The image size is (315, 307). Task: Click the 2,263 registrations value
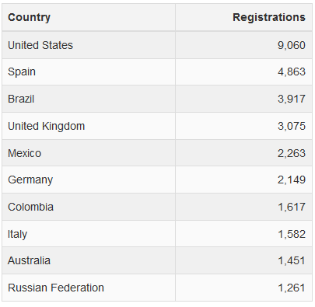(x=292, y=153)
